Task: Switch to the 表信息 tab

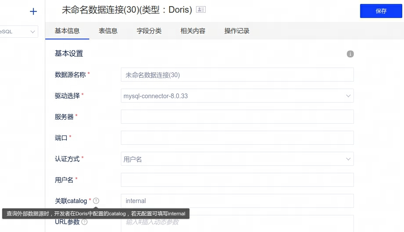Action: coord(108,31)
